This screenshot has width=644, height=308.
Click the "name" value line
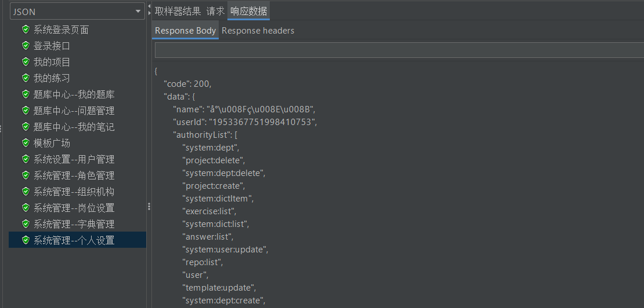point(244,109)
